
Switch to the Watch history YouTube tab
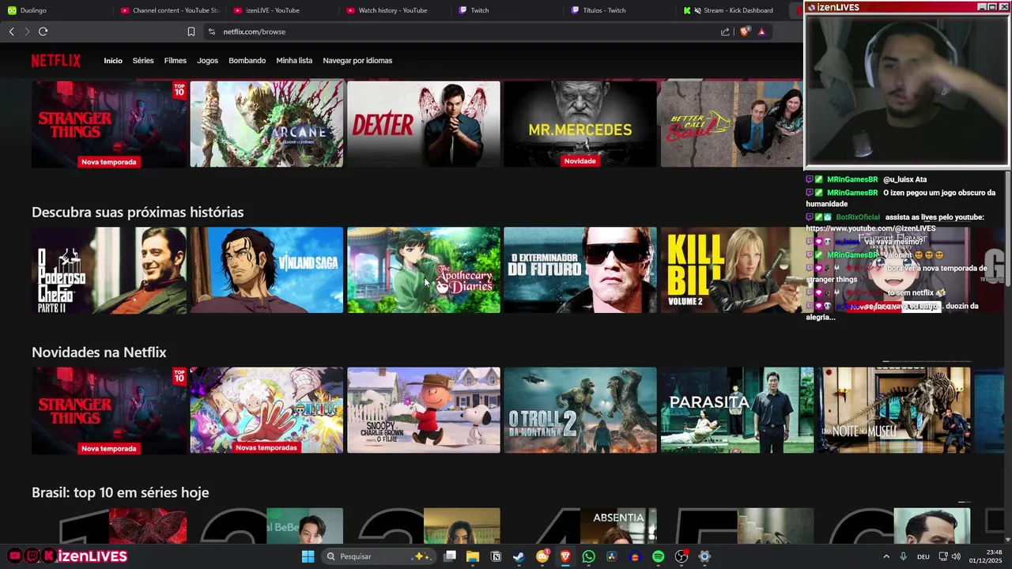coord(395,10)
